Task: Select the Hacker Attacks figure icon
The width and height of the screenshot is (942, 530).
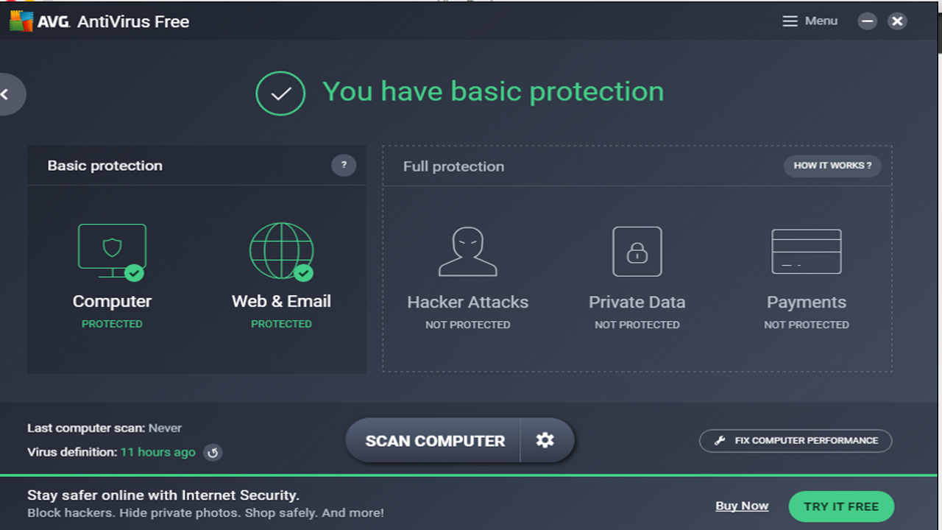Action: point(467,252)
